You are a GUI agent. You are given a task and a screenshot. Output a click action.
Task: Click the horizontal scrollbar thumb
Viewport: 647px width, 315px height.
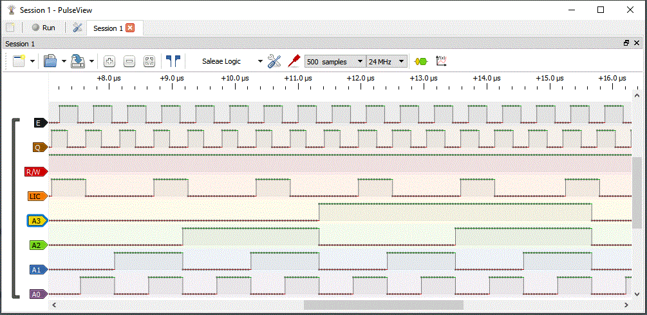(x=383, y=305)
